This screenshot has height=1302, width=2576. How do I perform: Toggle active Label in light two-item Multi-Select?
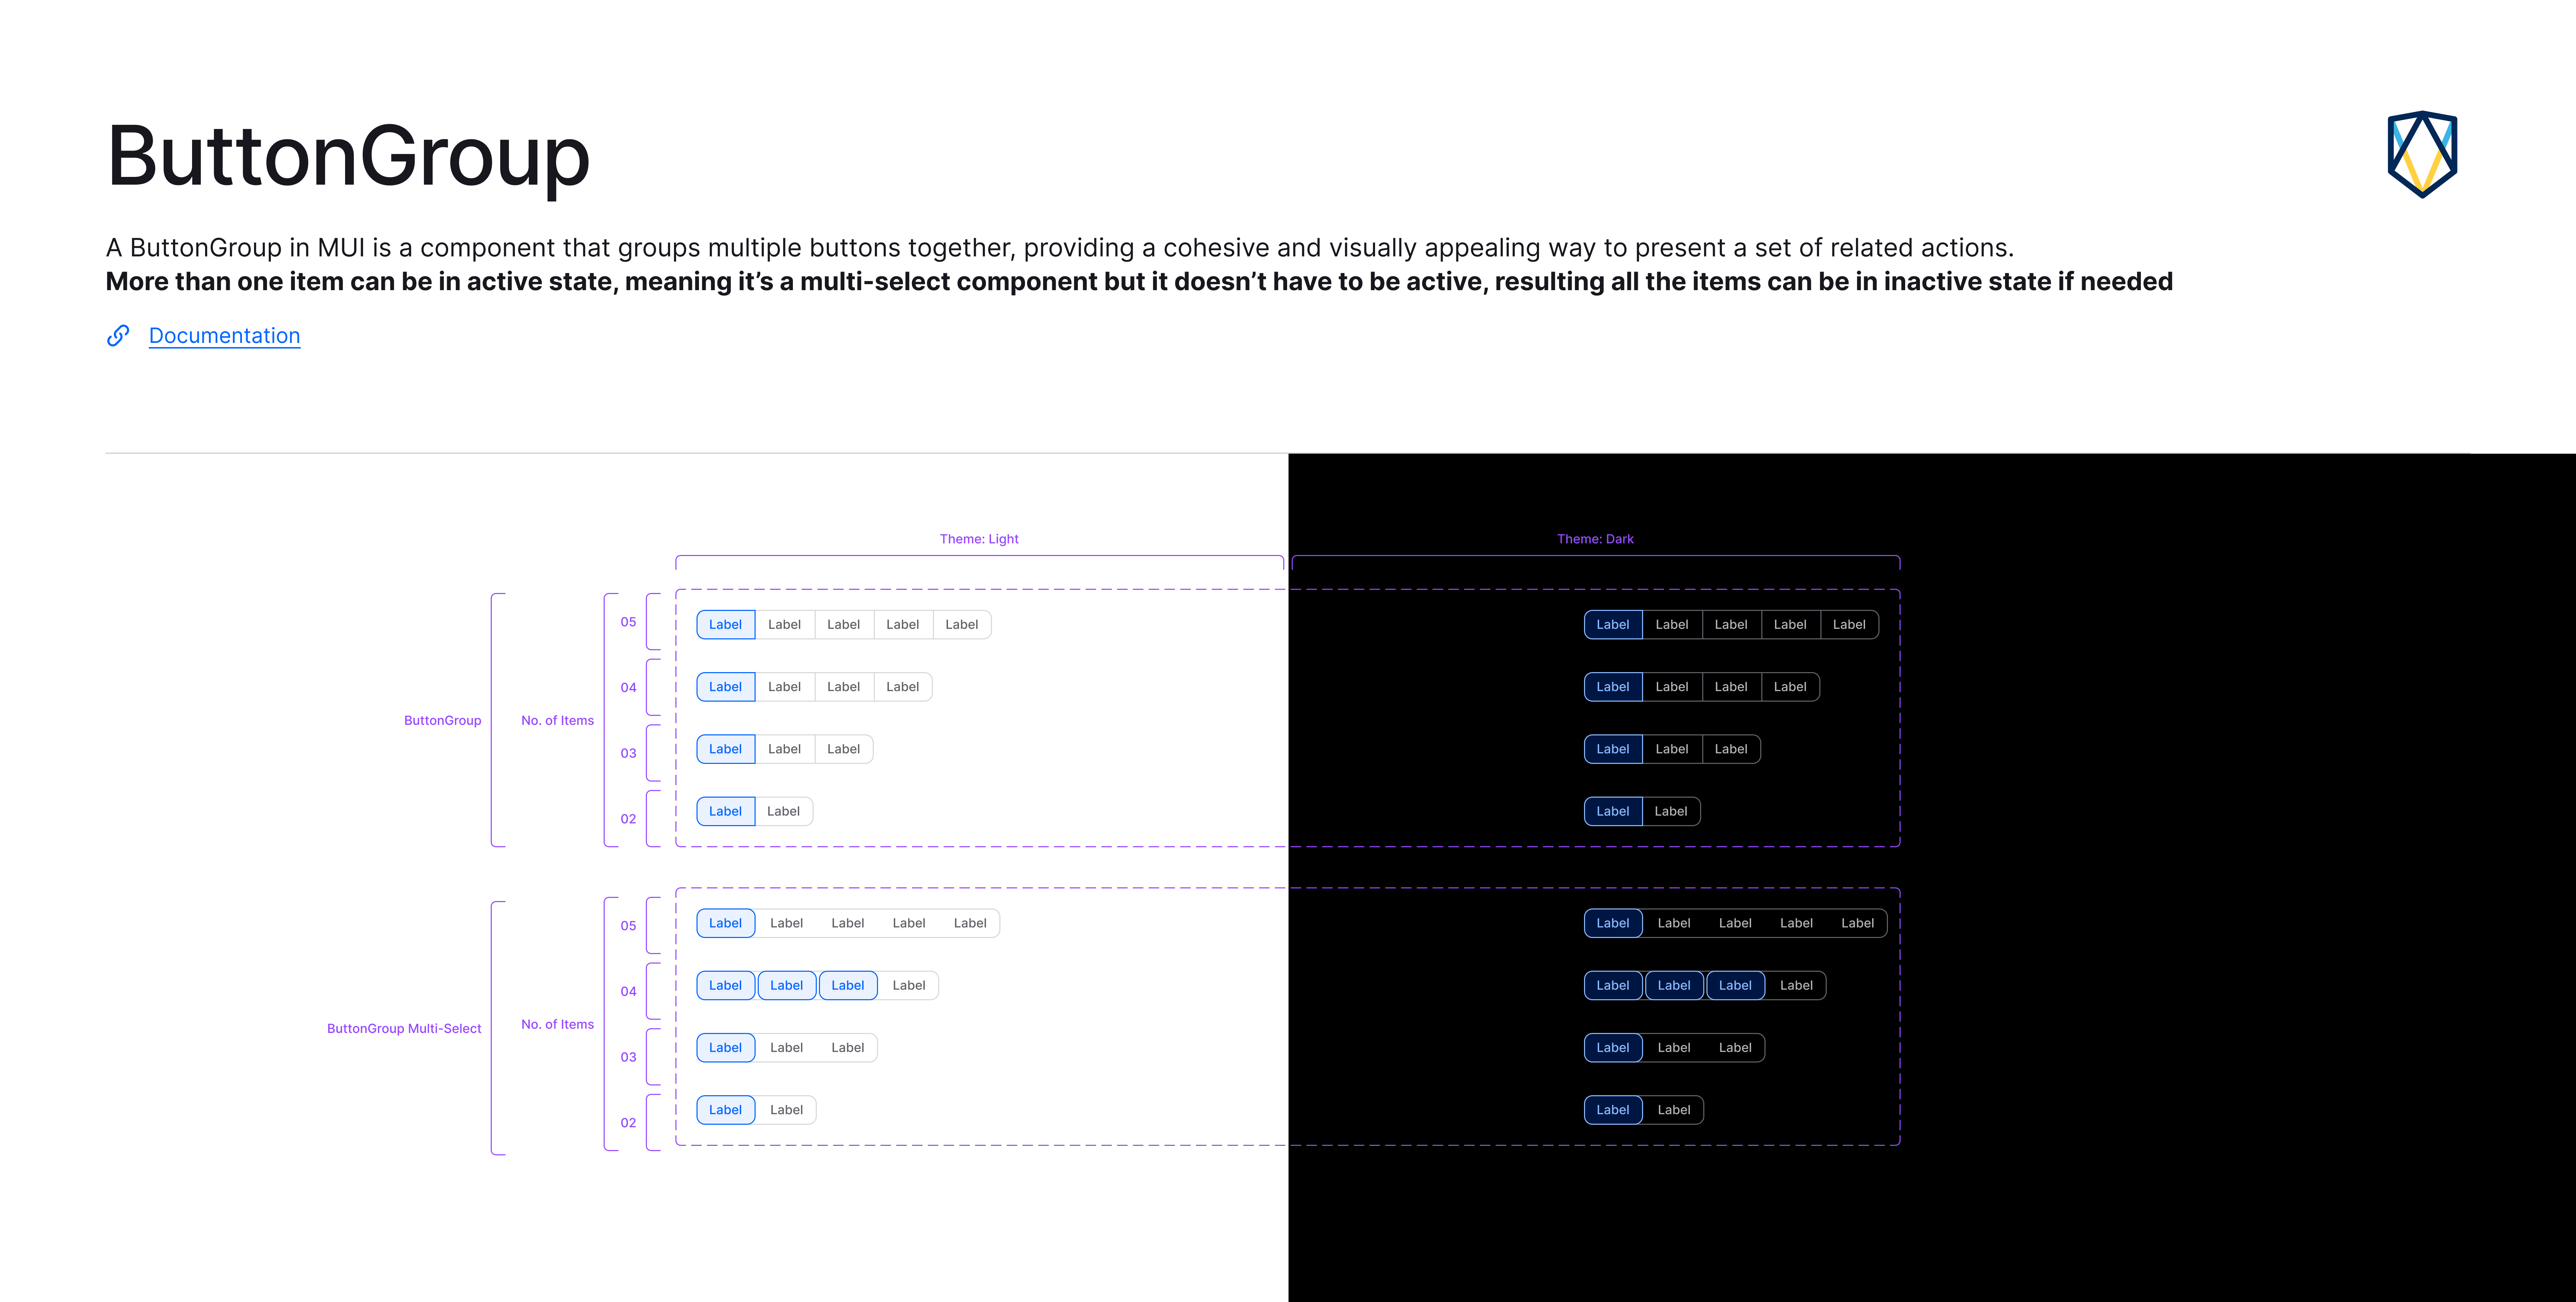click(x=726, y=1110)
